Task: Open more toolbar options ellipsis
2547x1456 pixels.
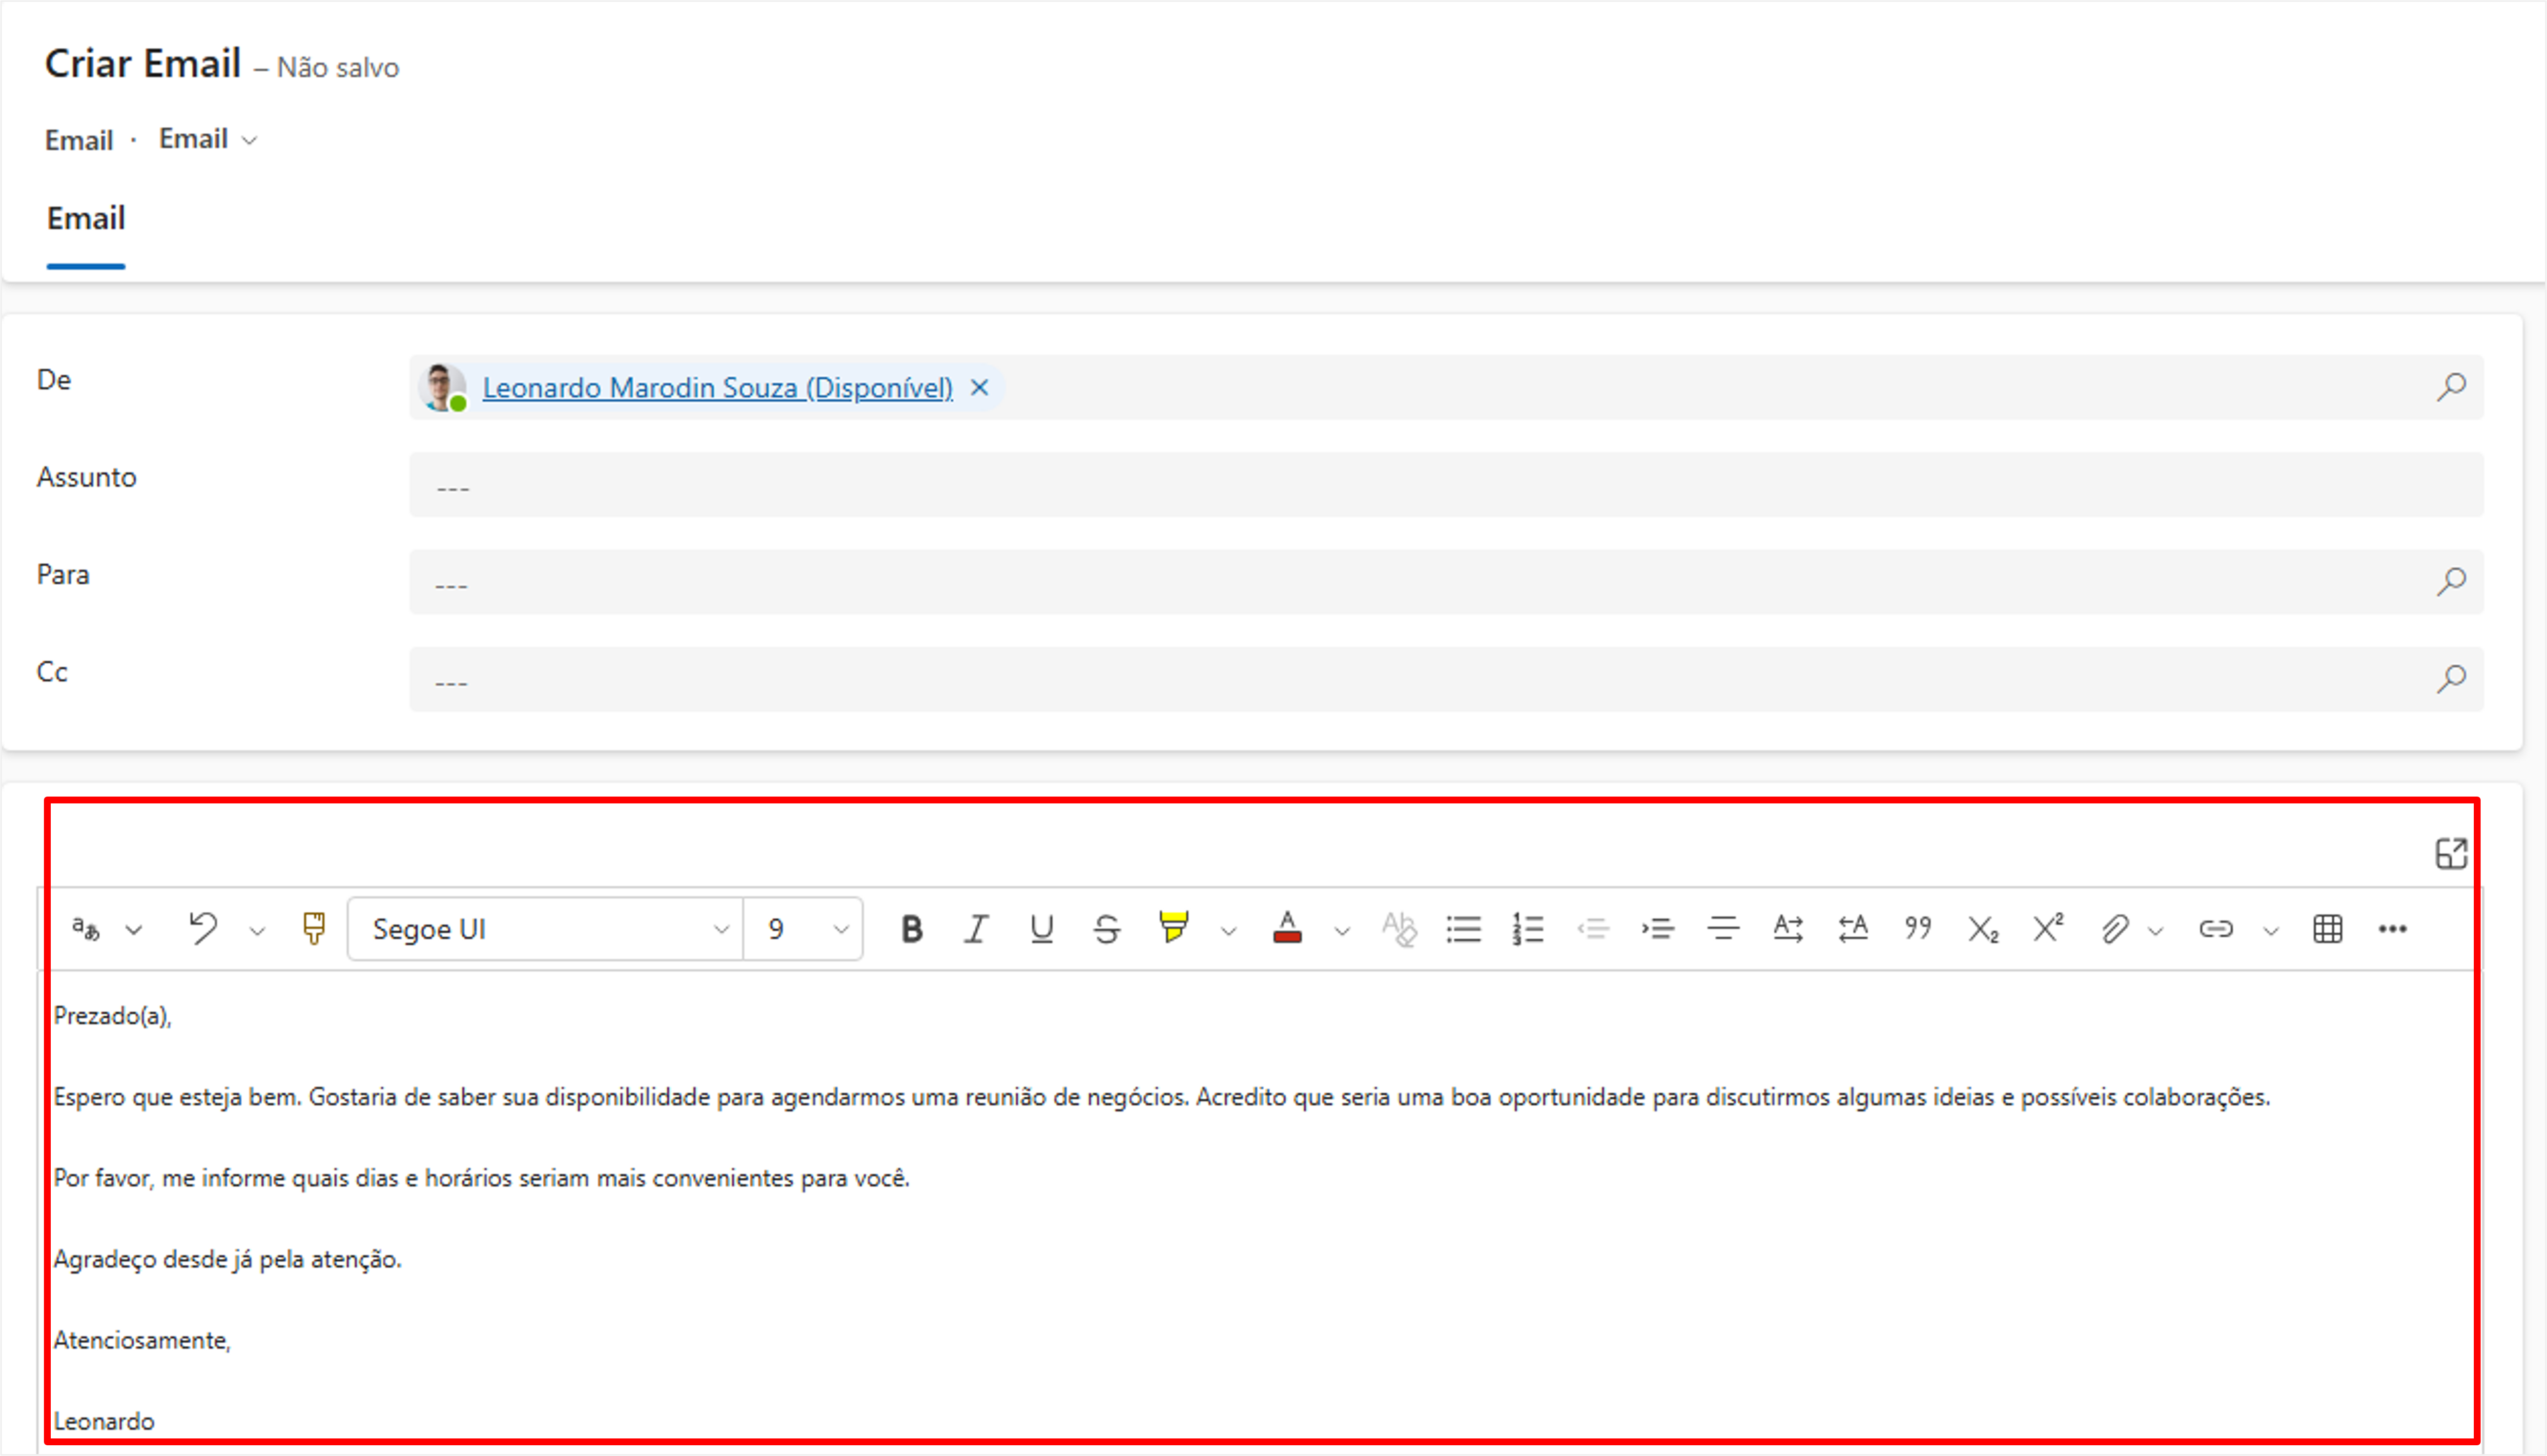Action: 2392,929
